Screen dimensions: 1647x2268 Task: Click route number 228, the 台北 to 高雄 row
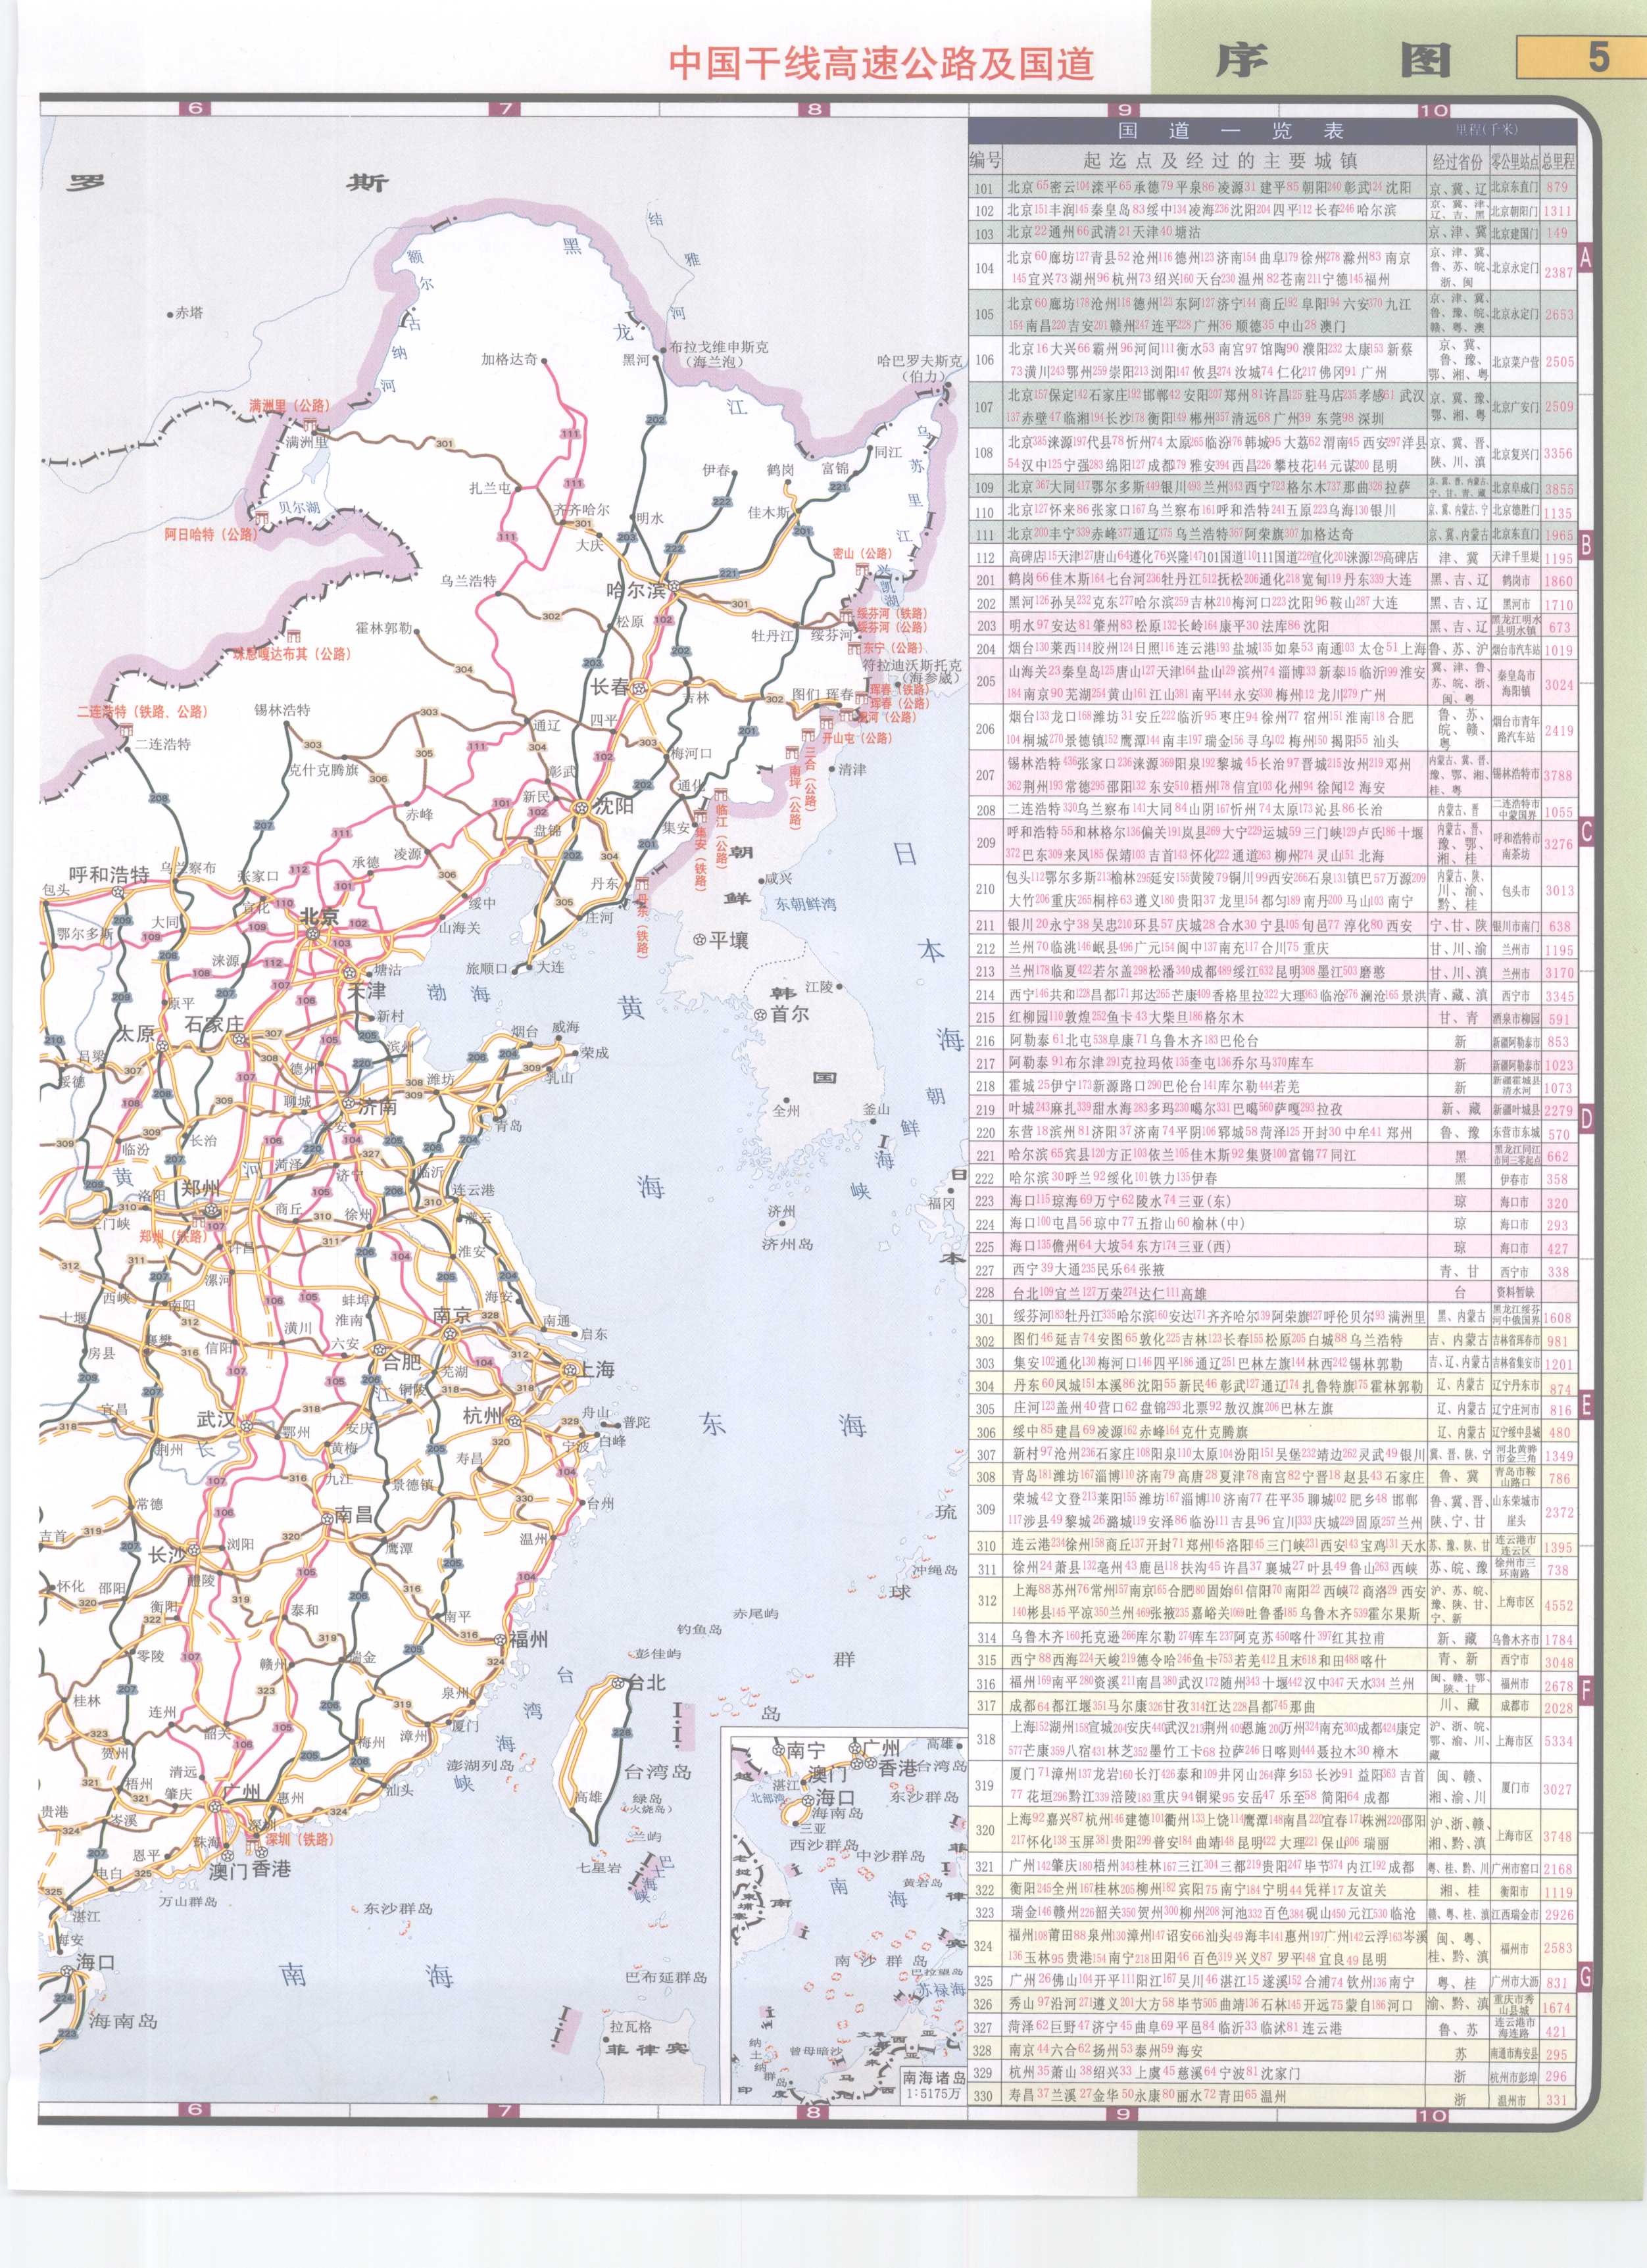click(x=985, y=1294)
